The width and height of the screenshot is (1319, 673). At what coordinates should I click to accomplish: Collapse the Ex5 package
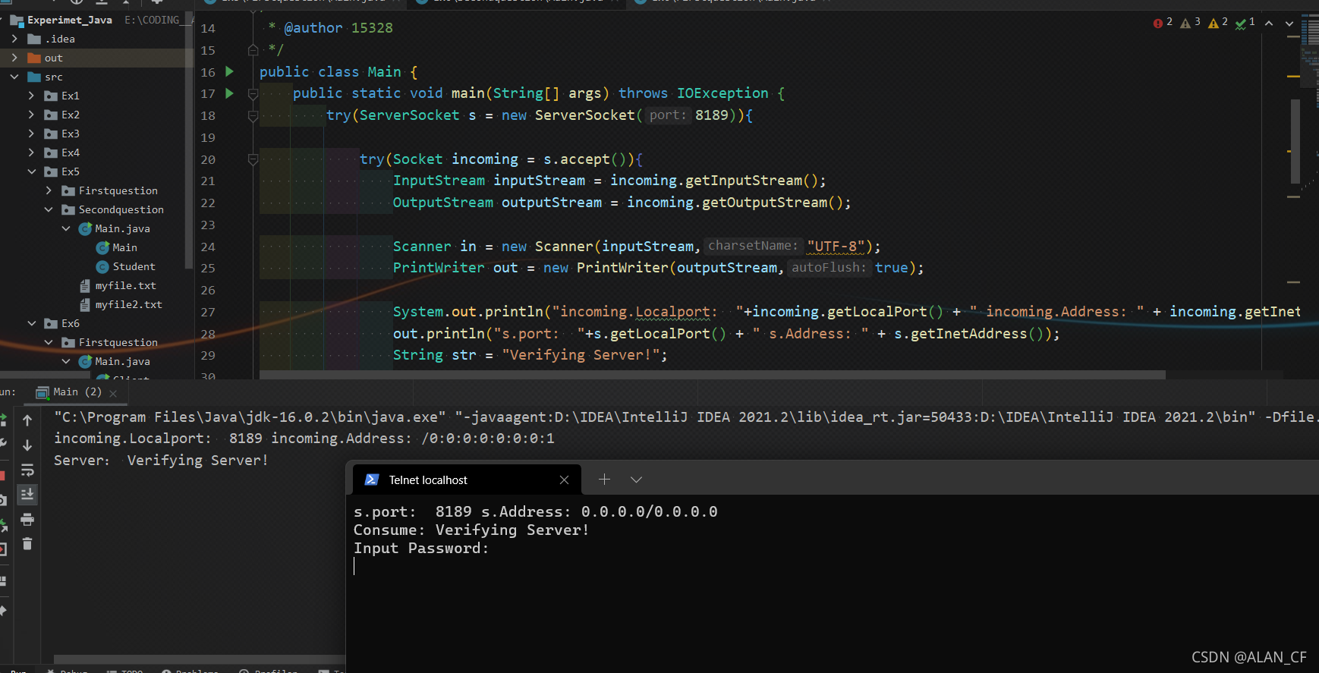pos(31,171)
